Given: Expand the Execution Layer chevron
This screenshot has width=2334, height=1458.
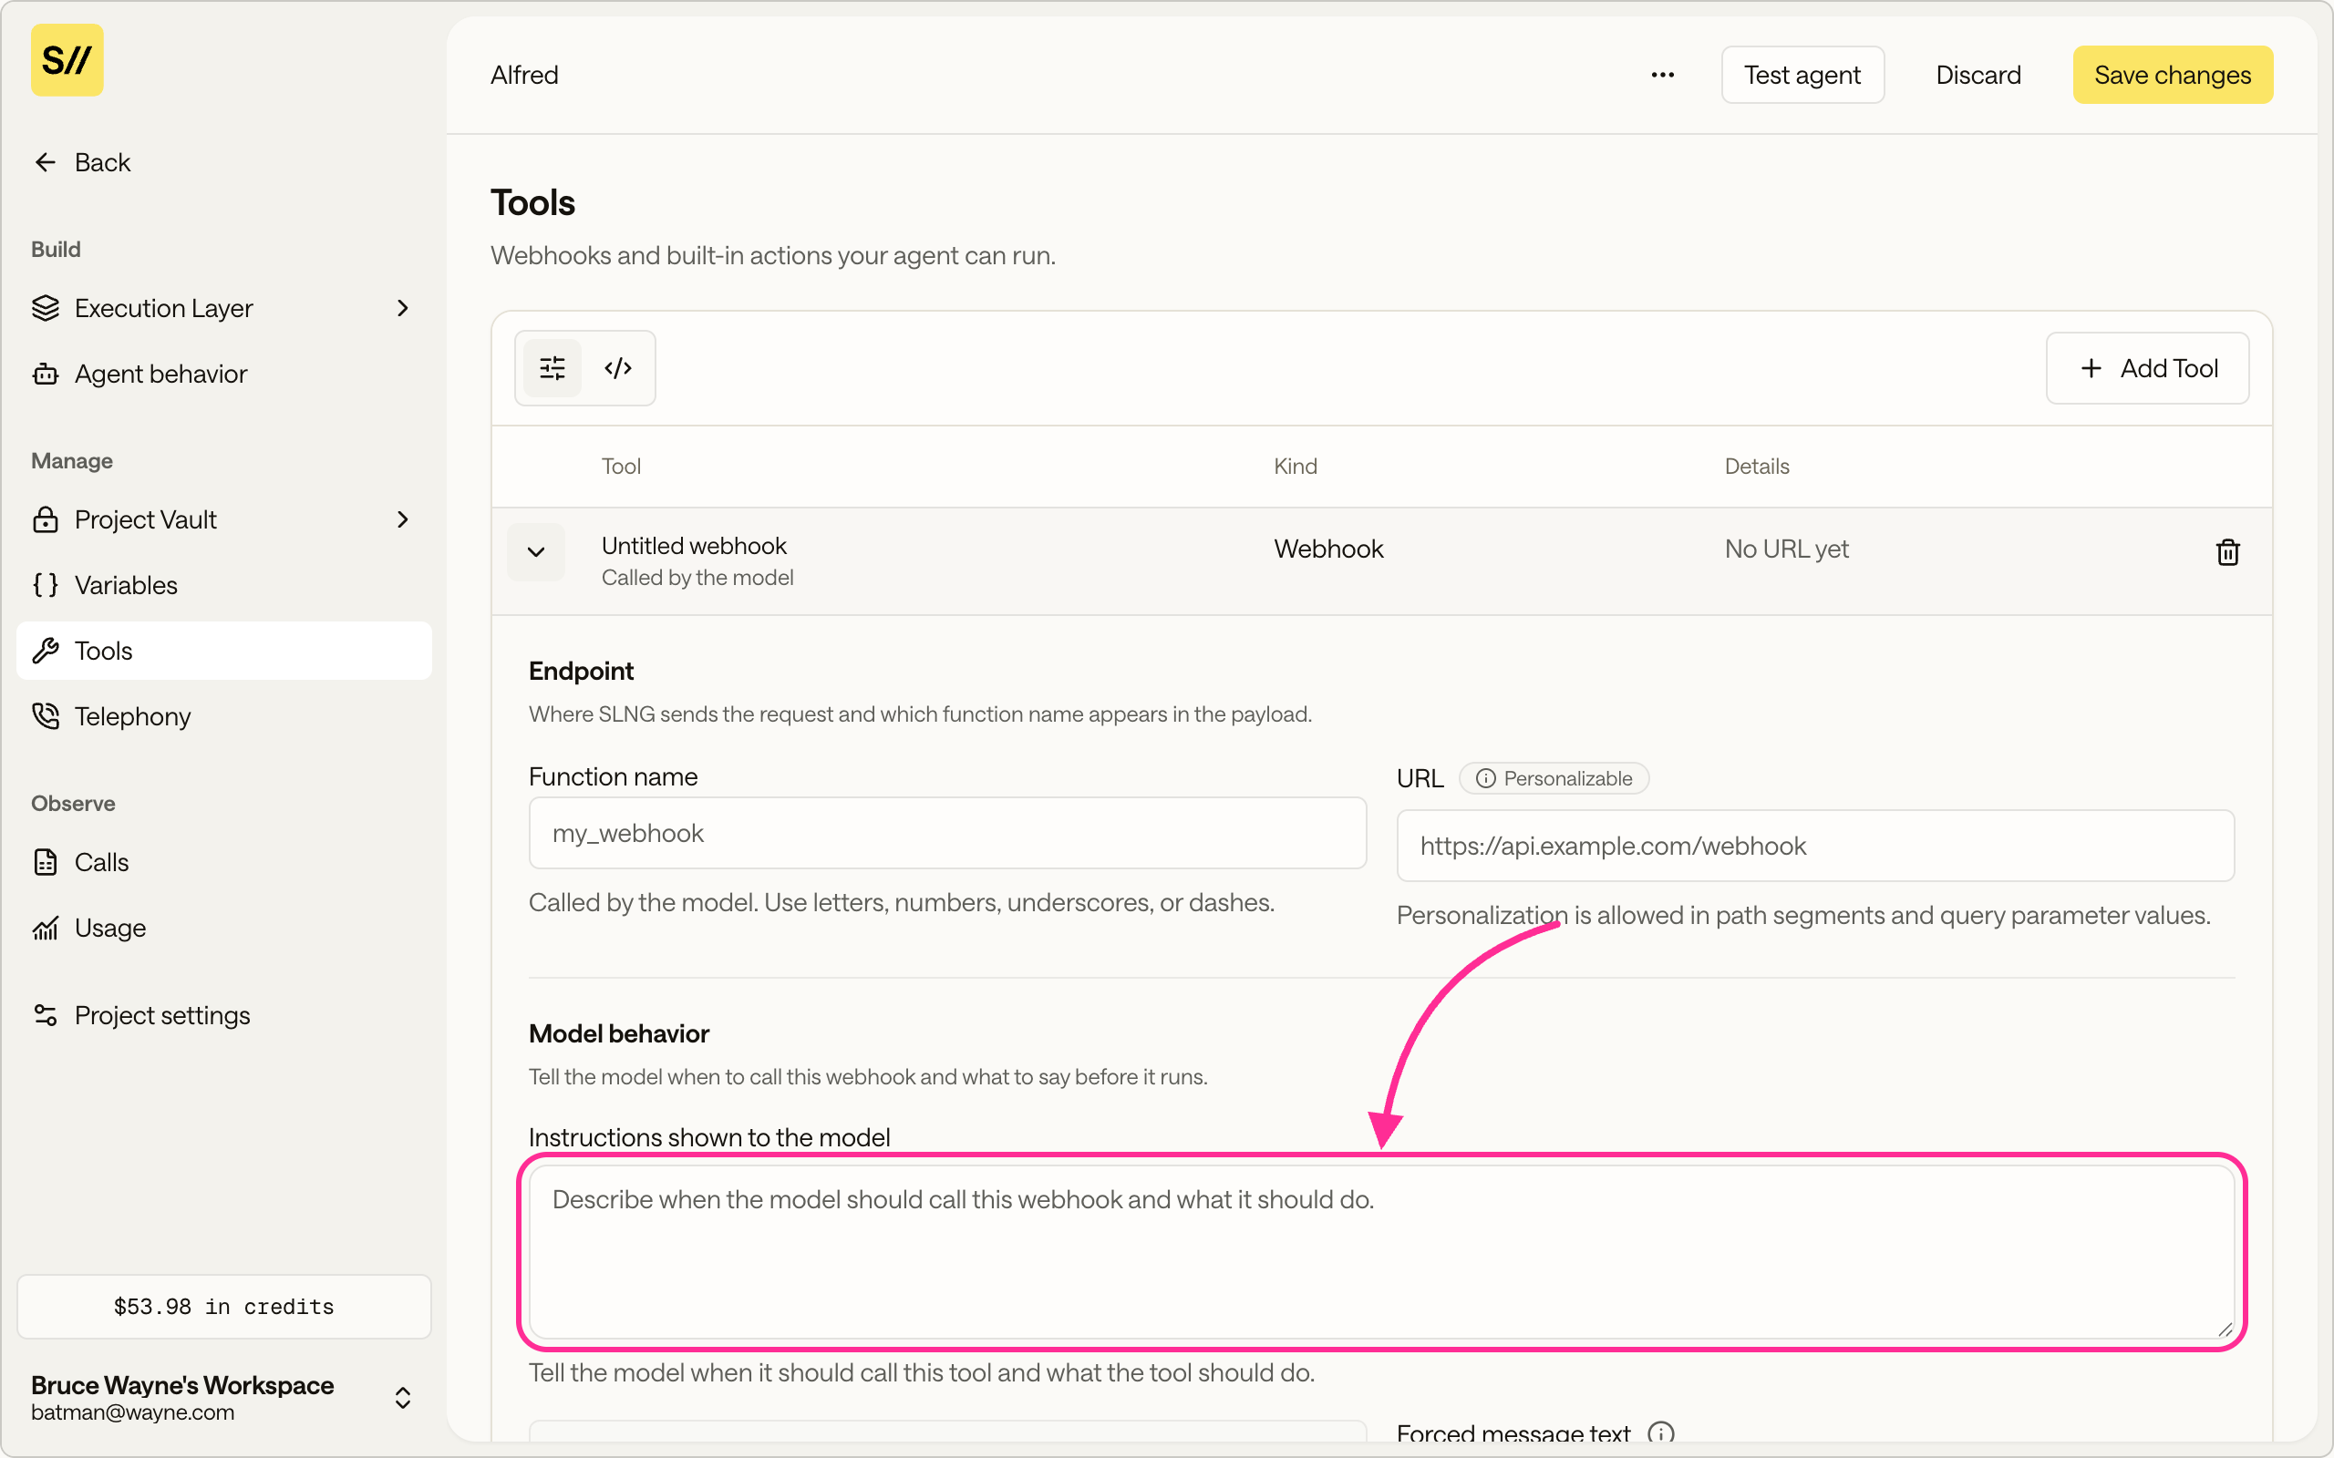Looking at the screenshot, I should pos(403,308).
